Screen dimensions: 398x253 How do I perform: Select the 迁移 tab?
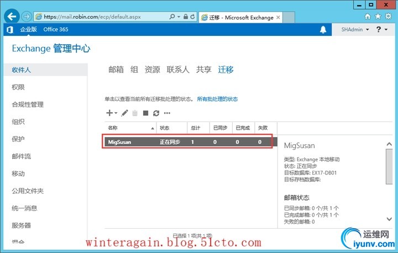[x=226, y=69]
